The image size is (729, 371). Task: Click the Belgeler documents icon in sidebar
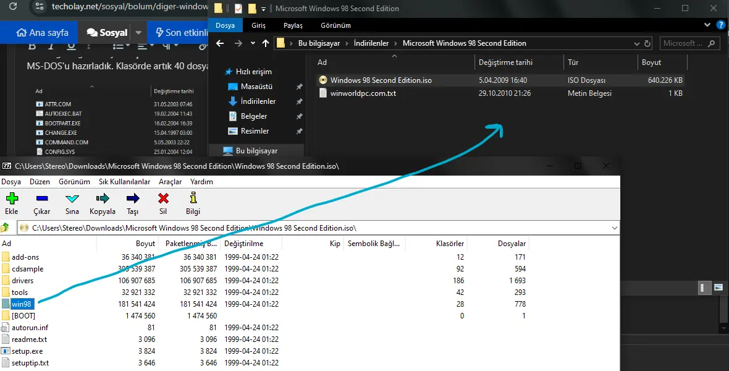233,116
